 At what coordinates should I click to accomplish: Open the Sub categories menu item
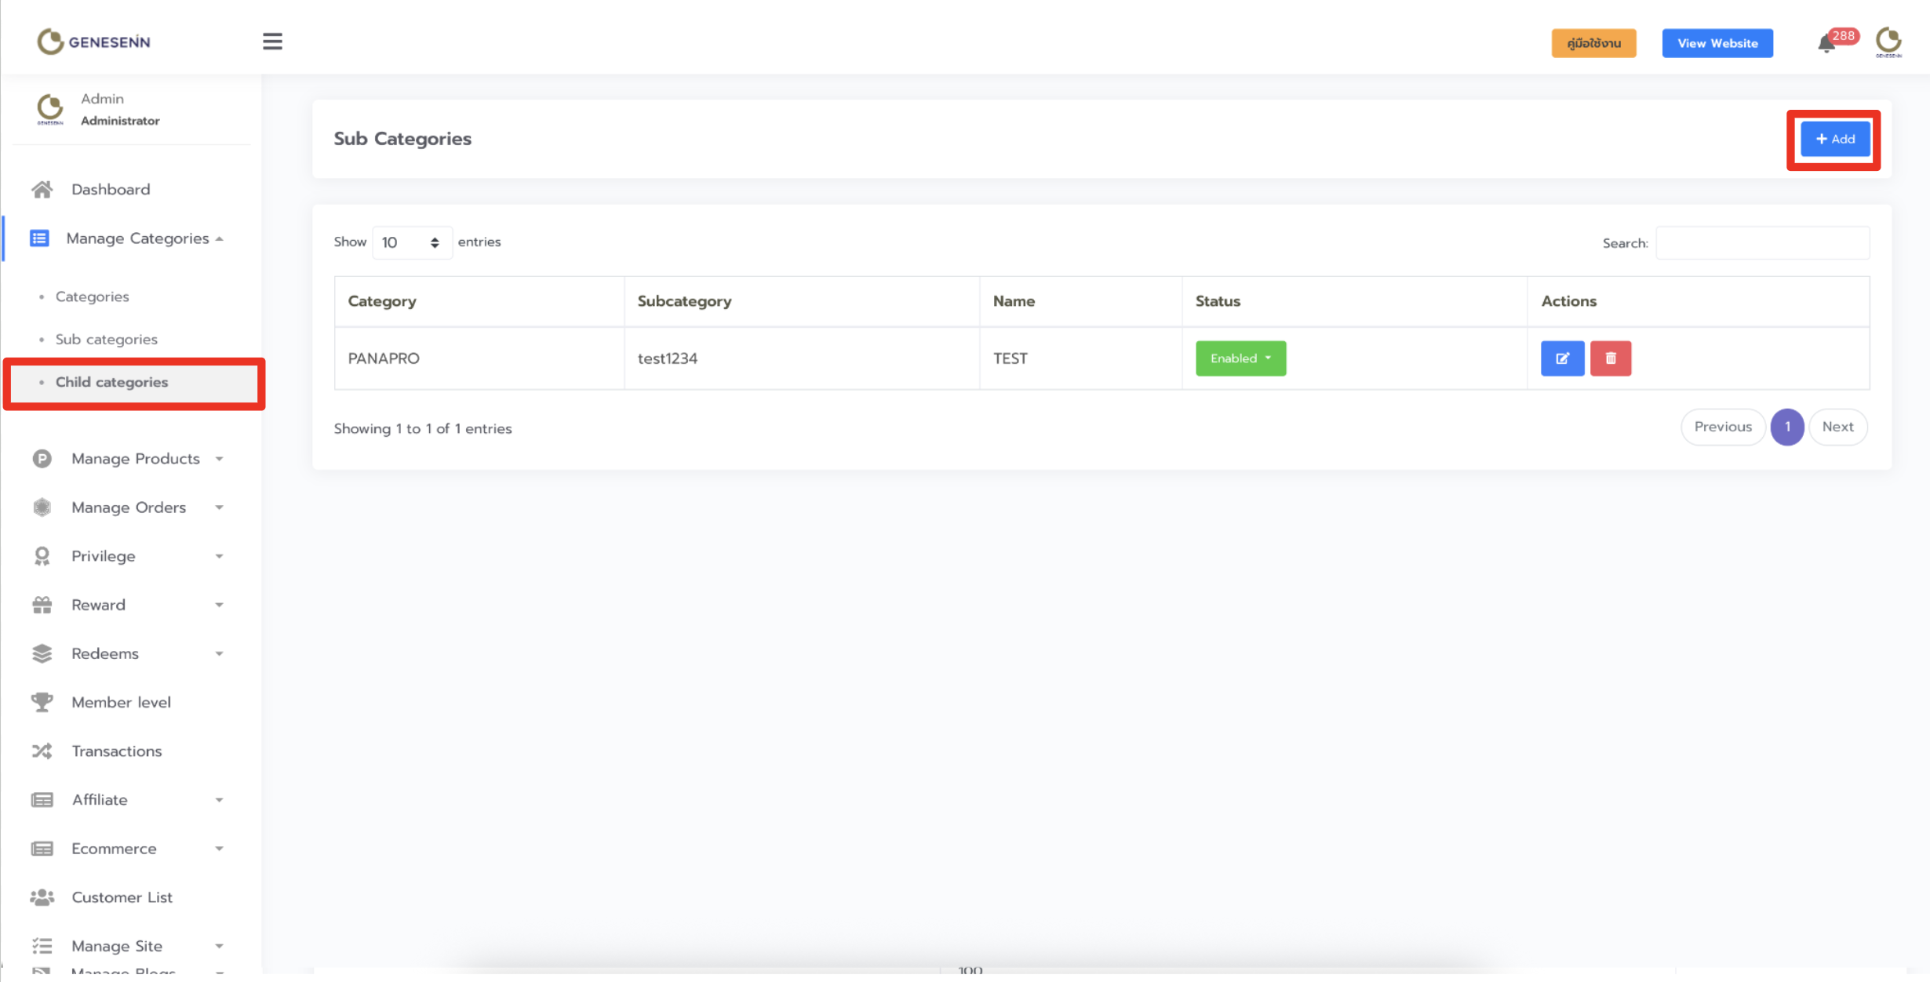tap(107, 340)
